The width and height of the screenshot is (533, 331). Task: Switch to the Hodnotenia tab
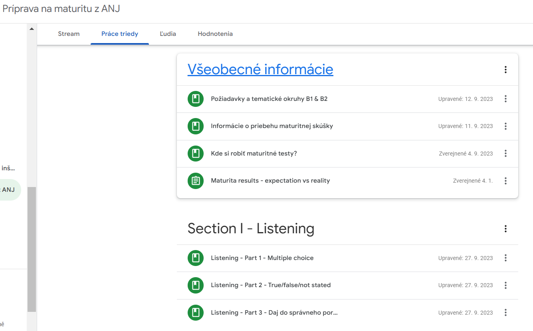pyautogui.click(x=215, y=34)
